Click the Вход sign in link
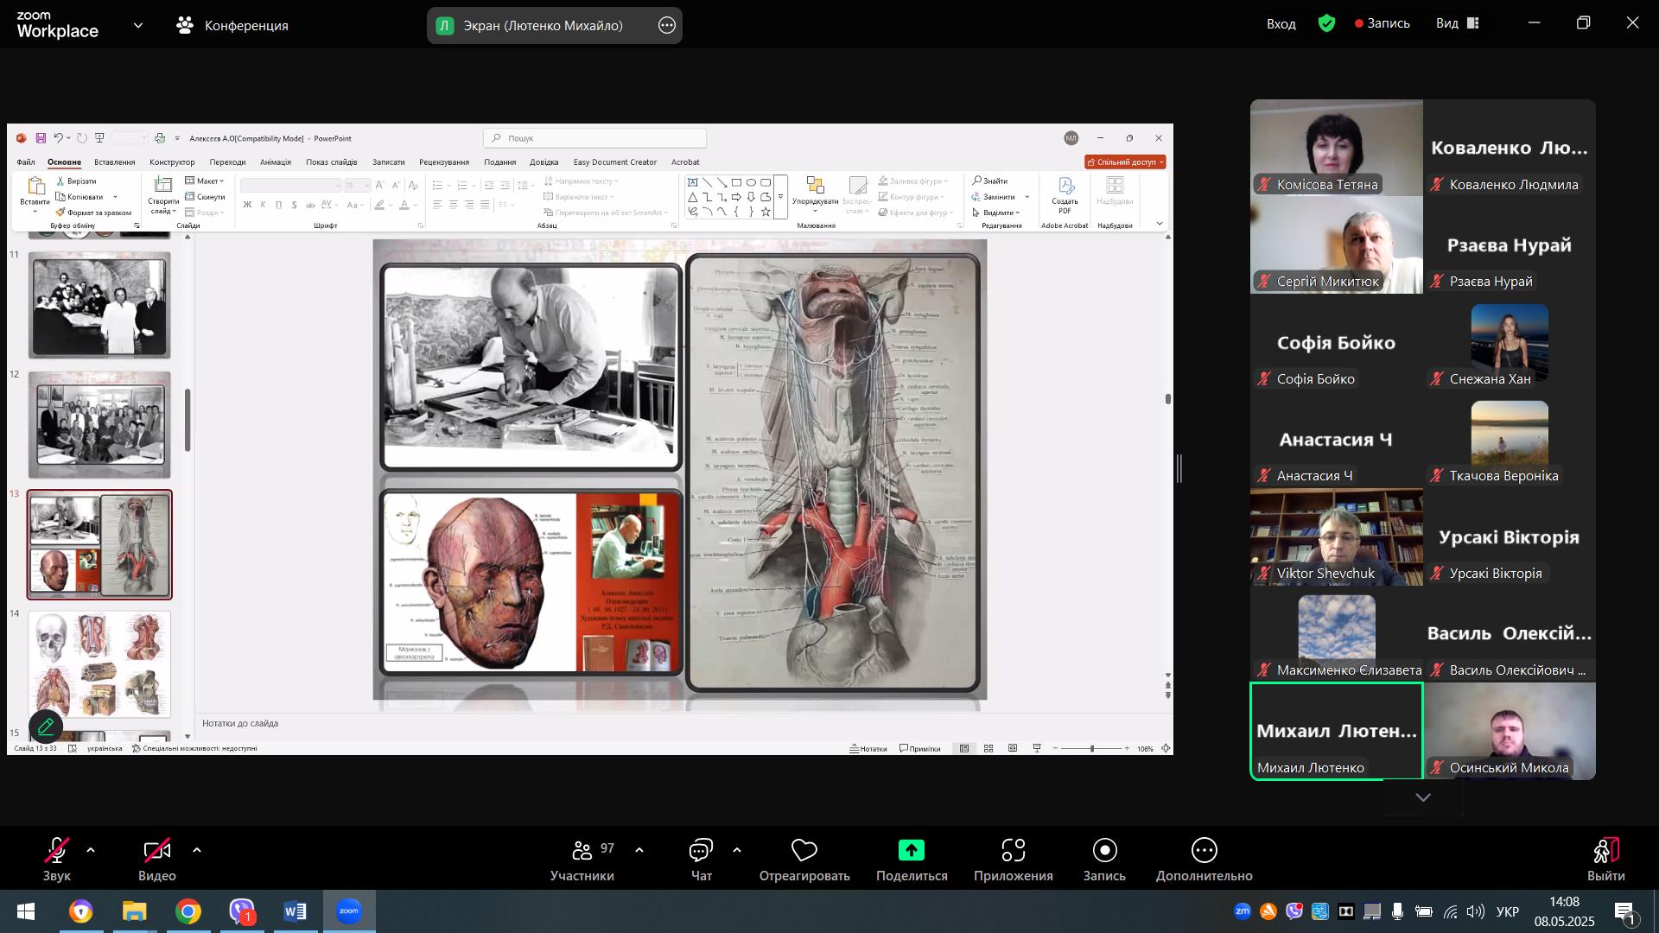Viewport: 1659px width, 933px height. 1281,24
